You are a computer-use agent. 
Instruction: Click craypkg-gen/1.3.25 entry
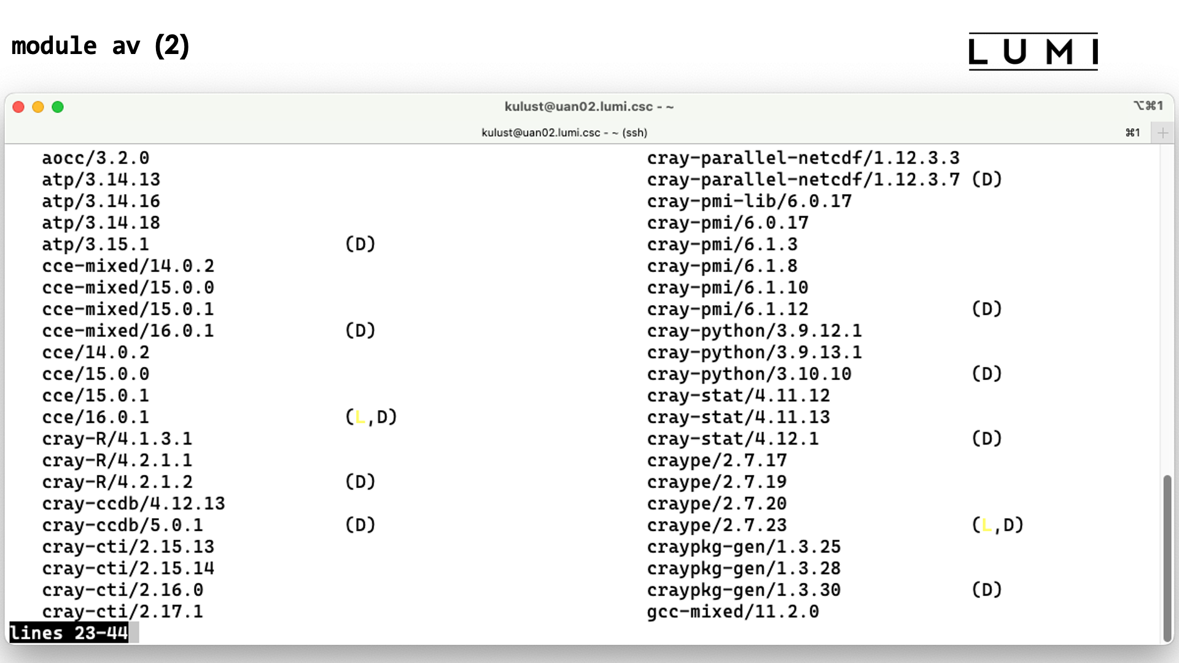point(744,547)
